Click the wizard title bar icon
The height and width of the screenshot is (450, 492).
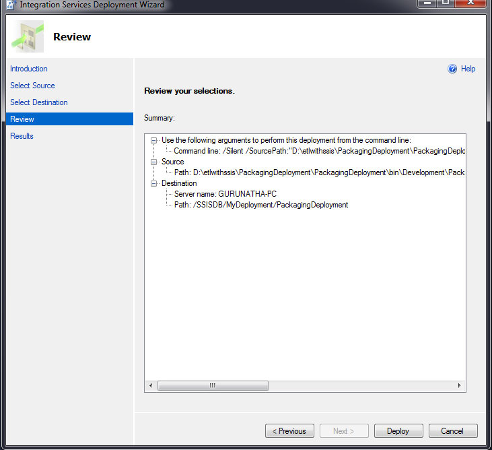click(11, 5)
